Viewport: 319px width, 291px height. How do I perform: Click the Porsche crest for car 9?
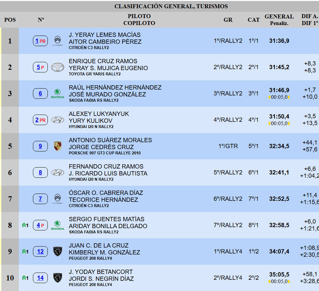pyautogui.click(x=57, y=146)
